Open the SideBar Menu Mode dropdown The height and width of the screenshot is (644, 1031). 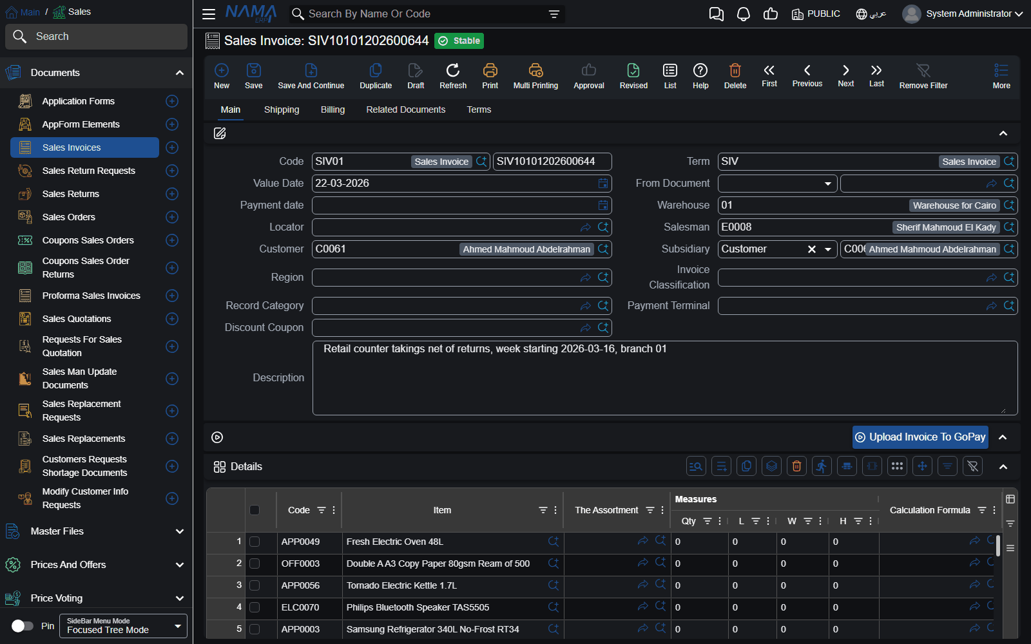point(123,626)
